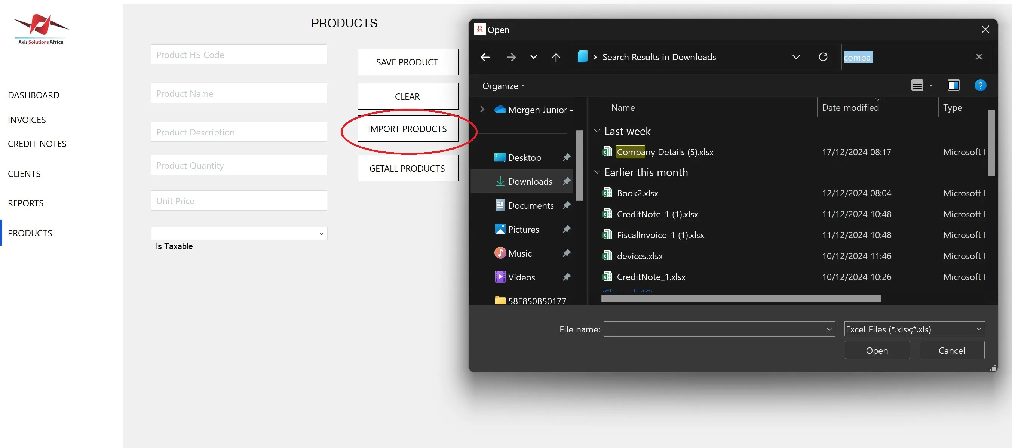The height and width of the screenshot is (448, 1012).
Task: Open the Excel Files type filter dropdown
Action: click(x=914, y=329)
